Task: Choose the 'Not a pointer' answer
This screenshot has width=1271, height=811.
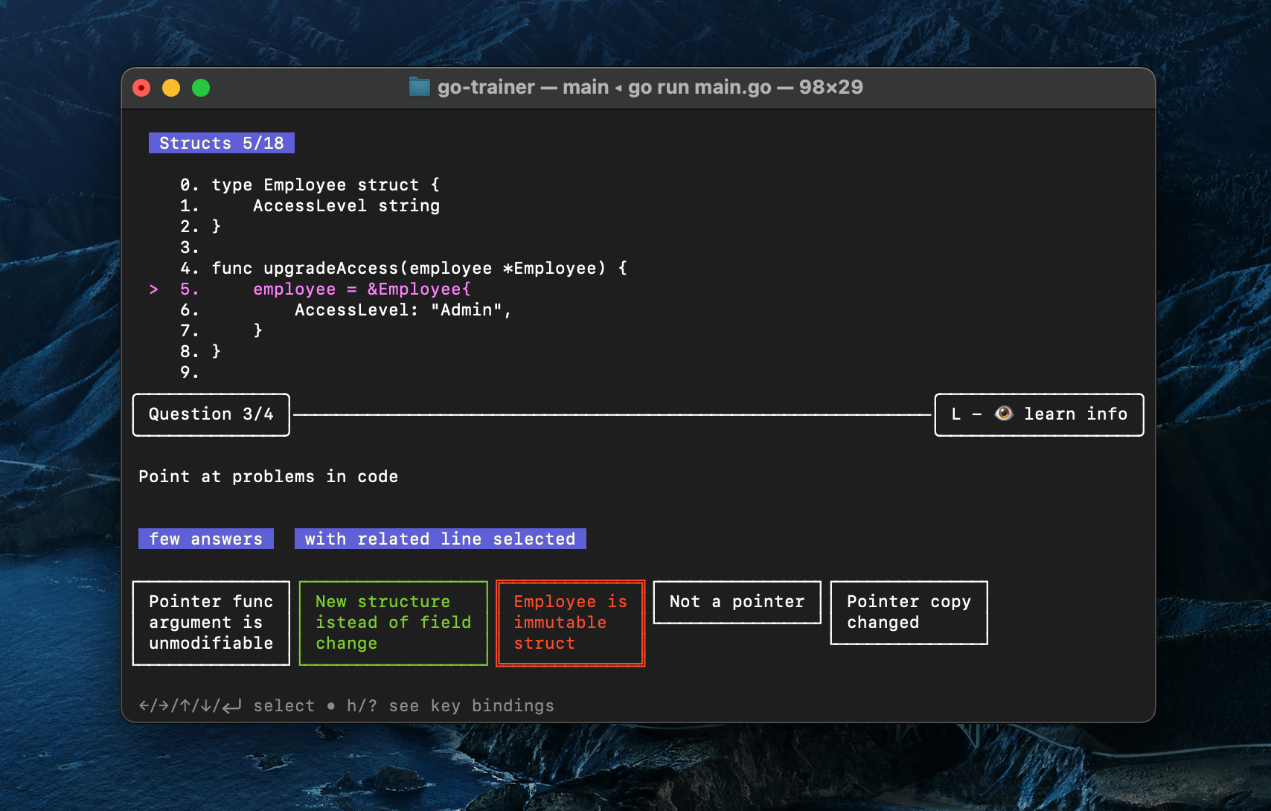Action: point(737,602)
